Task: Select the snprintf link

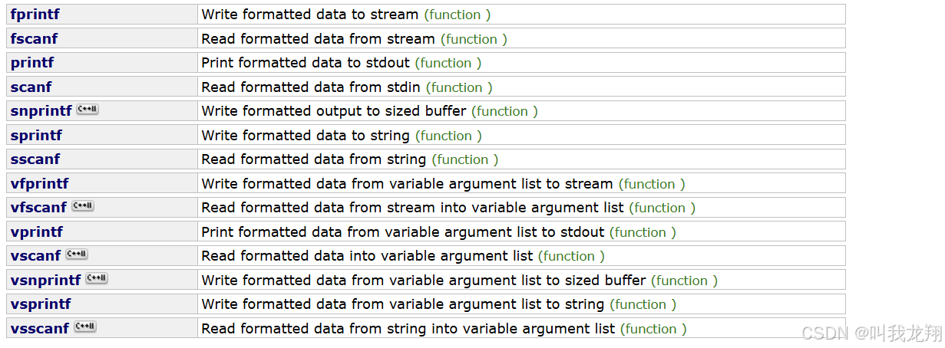Action: click(x=41, y=111)
